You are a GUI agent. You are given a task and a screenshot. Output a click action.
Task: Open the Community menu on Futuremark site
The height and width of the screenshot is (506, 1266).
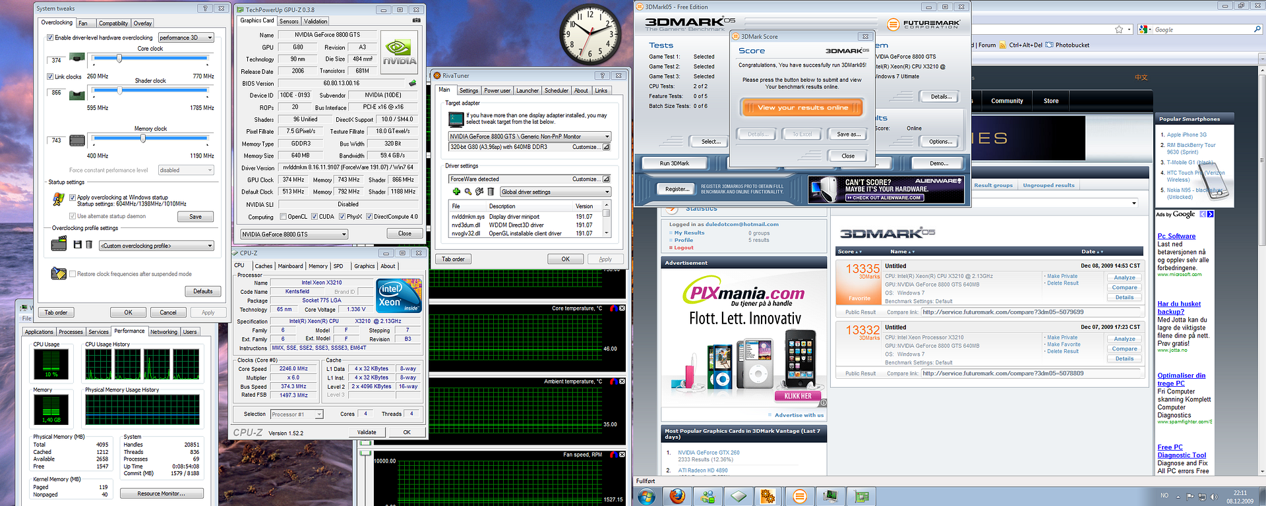tap(1007, 101)
